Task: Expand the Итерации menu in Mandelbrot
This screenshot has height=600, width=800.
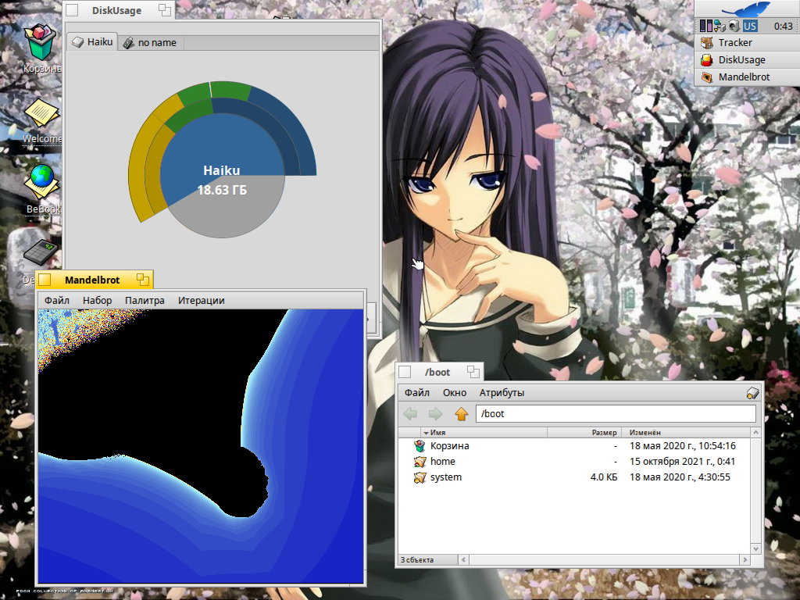Action: [201, 300]
